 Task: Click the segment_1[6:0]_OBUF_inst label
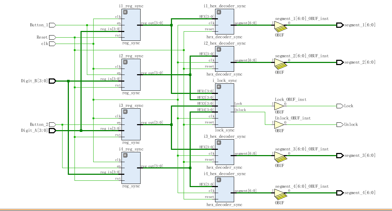[302, 19]
